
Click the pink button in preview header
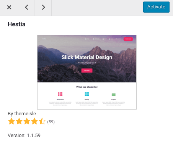pyautogui.click(x=128, y=39)
